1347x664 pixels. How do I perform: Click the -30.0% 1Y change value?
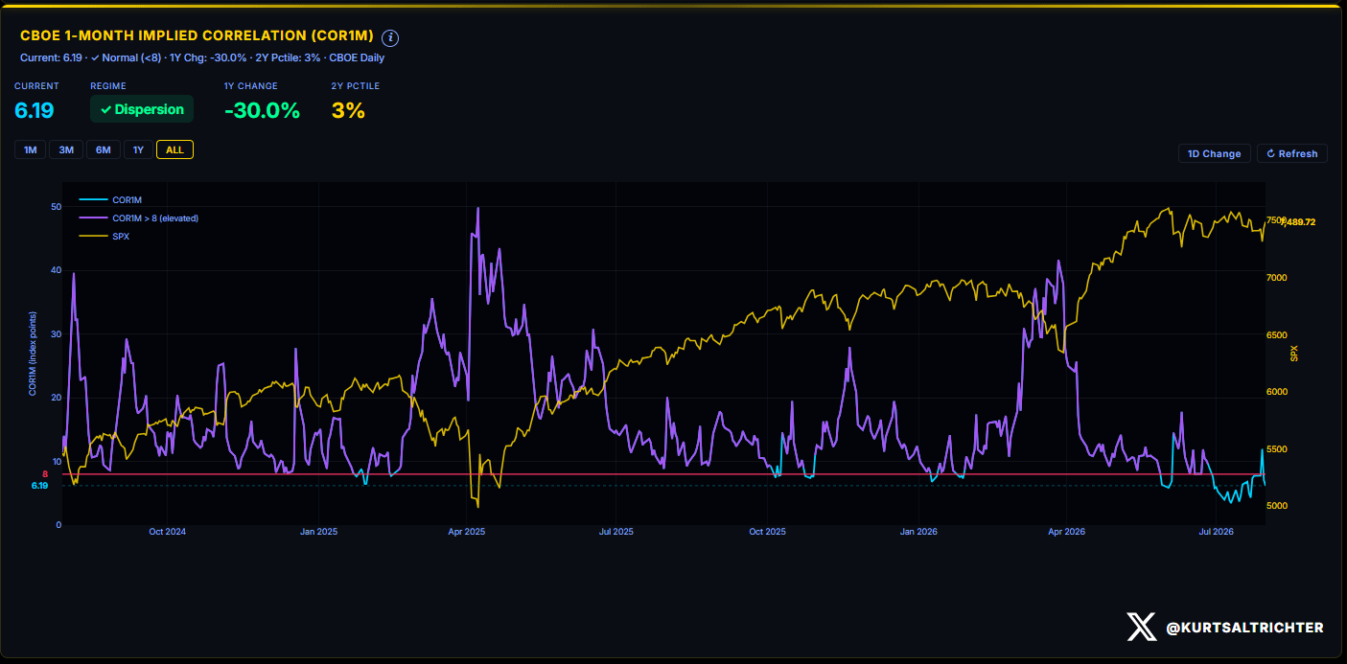coord(262,110)
